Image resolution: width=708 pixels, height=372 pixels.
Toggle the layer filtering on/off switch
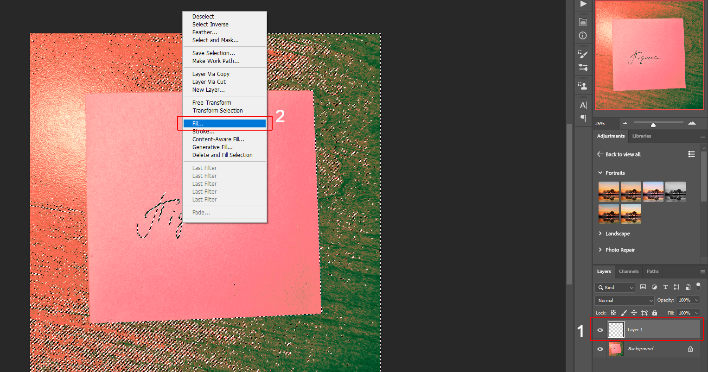[698, 287]
